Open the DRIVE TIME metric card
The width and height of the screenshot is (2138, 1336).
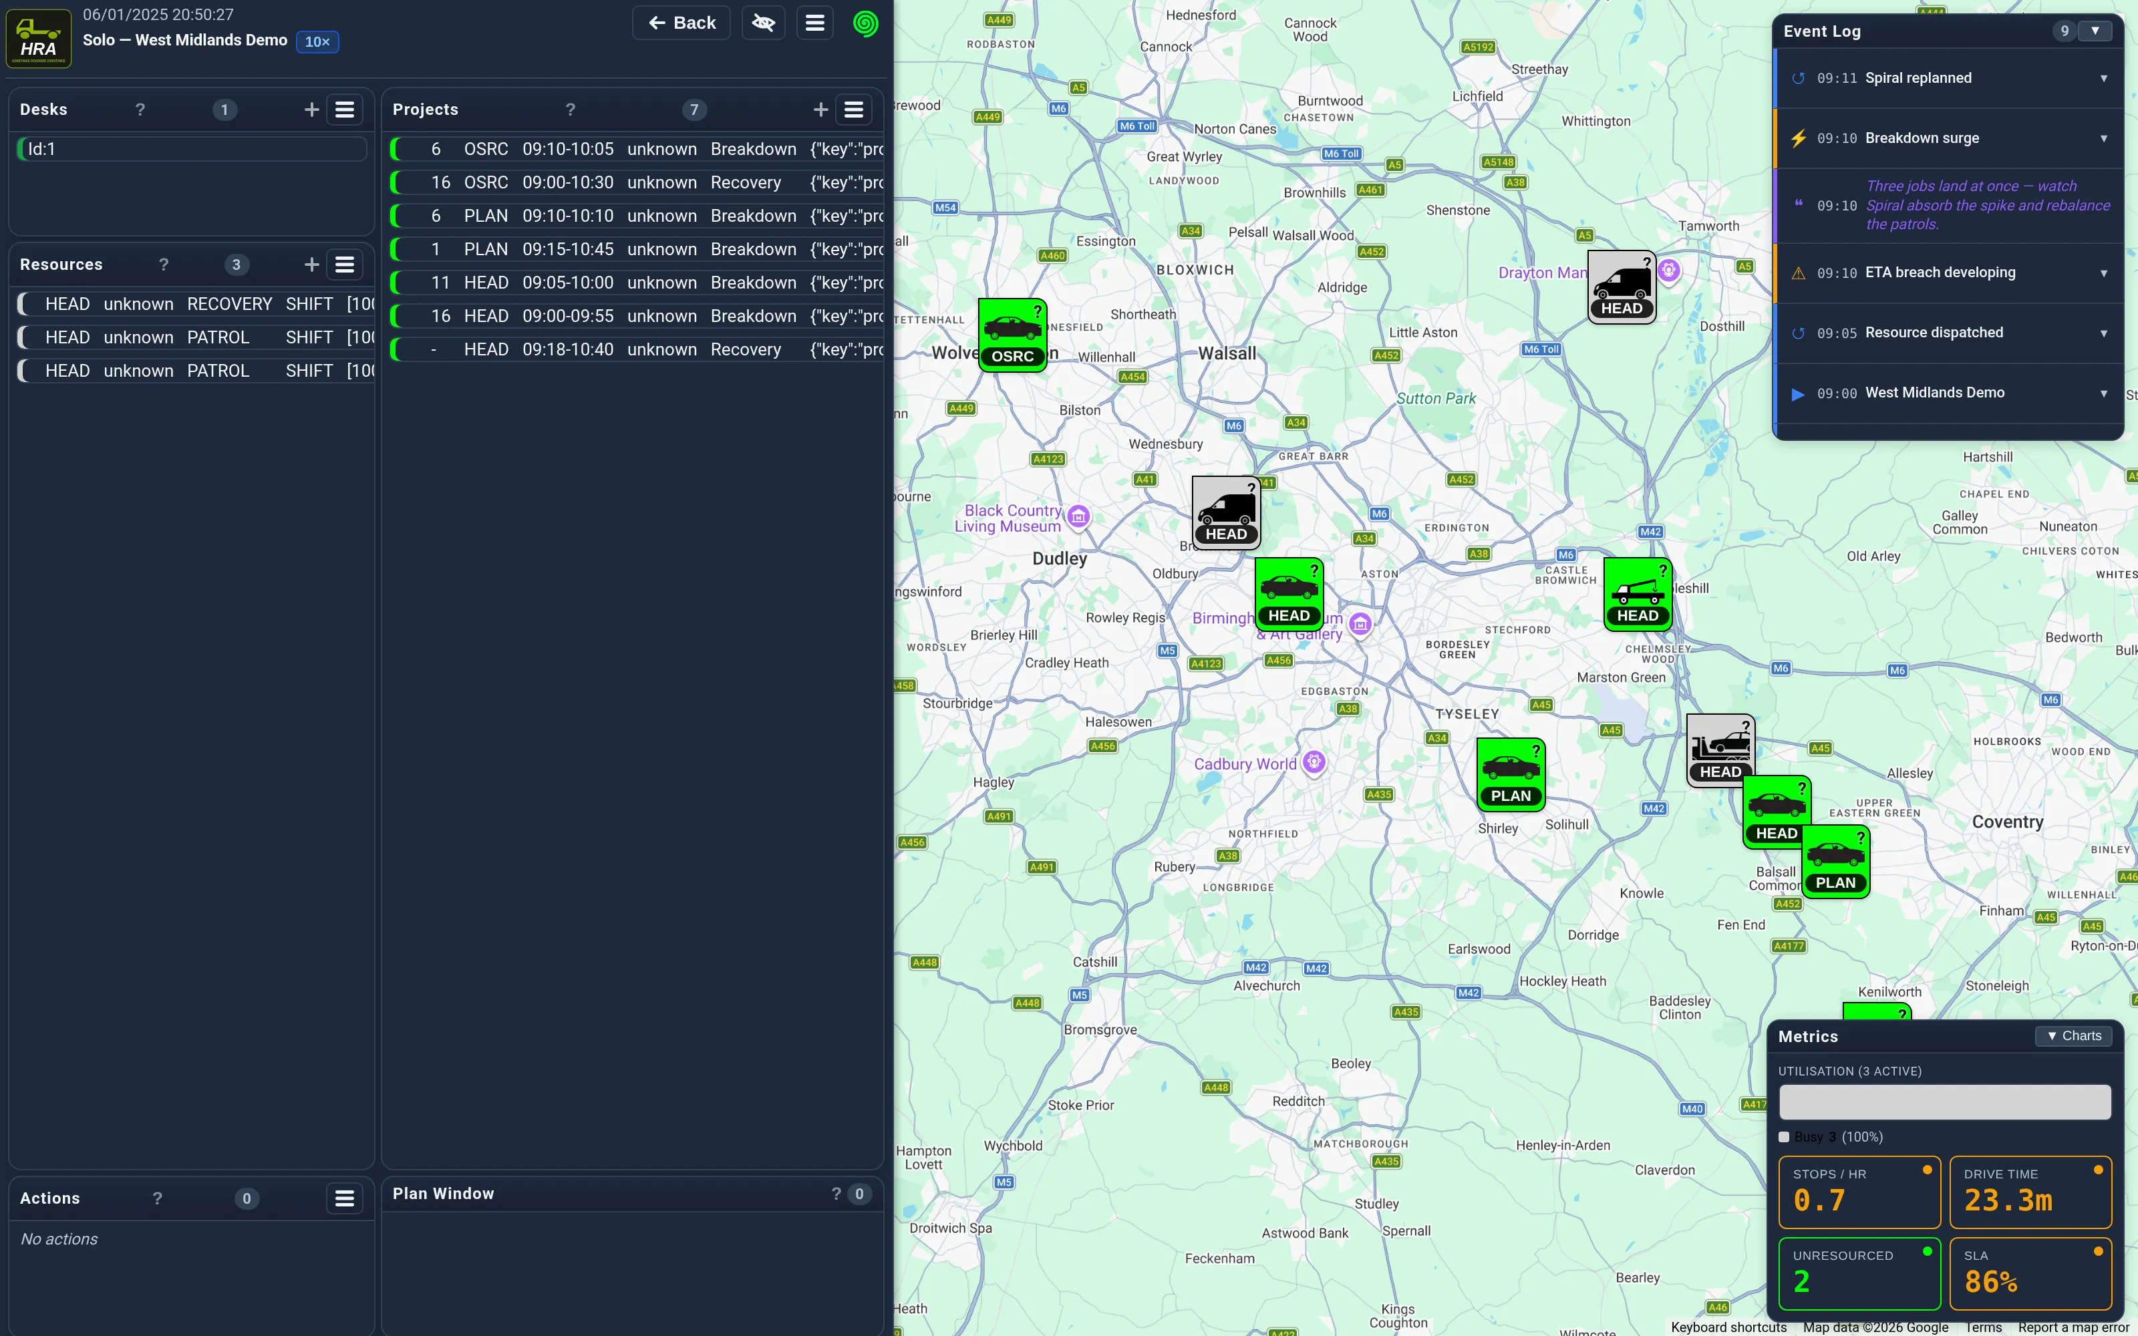coord(2030,1192)
